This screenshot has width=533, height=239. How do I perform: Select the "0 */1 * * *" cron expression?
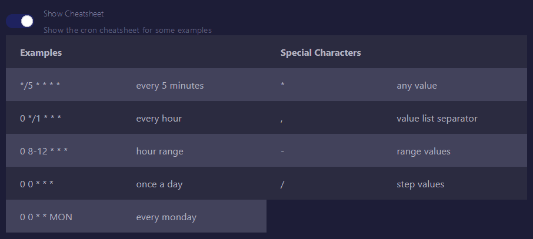(x=41, y=119)
